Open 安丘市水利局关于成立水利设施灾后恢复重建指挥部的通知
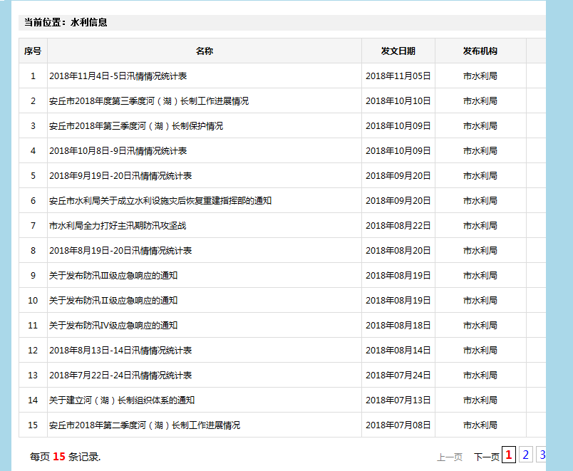573x471 pixels. click(160, 201)
